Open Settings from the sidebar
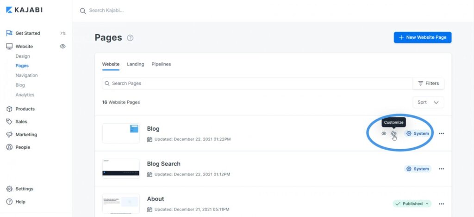 pyautogui.click(x=25, y=189)
